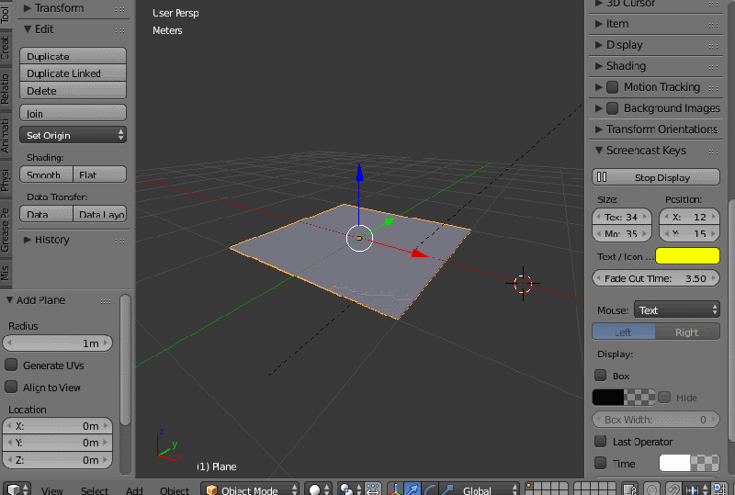Collapse the Edit panel

tap(28, 29)
